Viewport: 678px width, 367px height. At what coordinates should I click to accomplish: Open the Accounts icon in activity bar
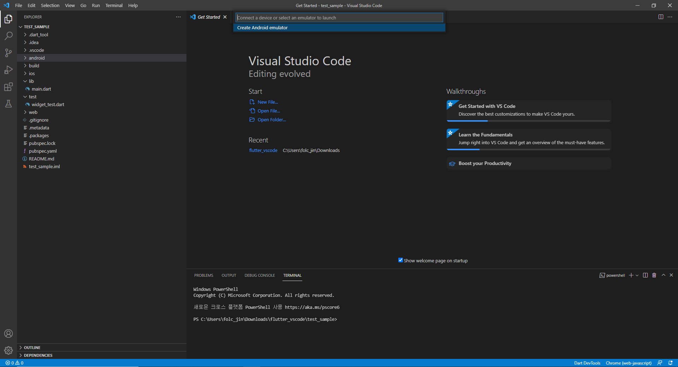click(8, 334)
